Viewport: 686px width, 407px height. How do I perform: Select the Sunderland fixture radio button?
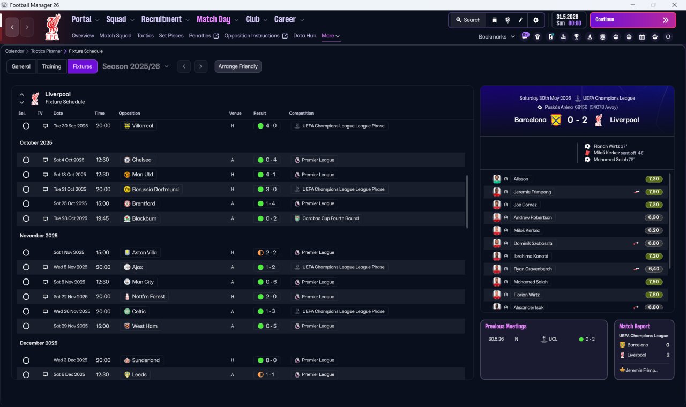pos(26,360)
